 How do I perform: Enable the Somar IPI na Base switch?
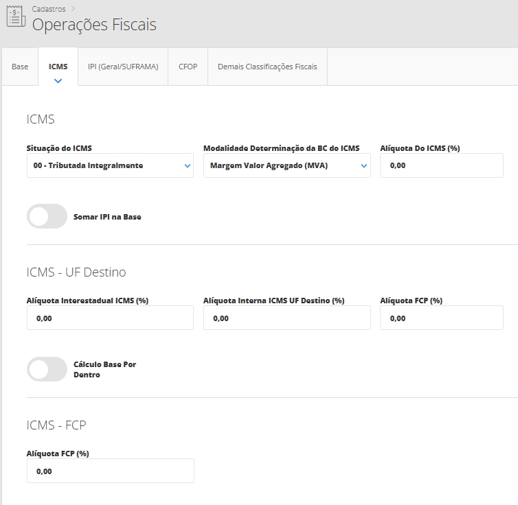[47, 216]
